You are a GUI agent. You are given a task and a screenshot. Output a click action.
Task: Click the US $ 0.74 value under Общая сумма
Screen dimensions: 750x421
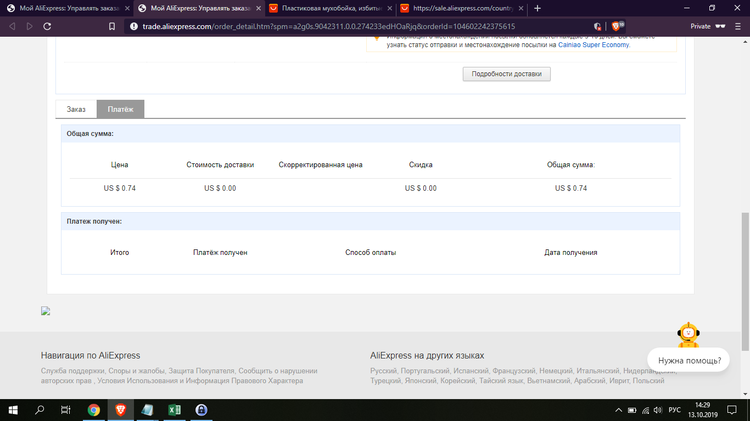click(x=571, y=188)
